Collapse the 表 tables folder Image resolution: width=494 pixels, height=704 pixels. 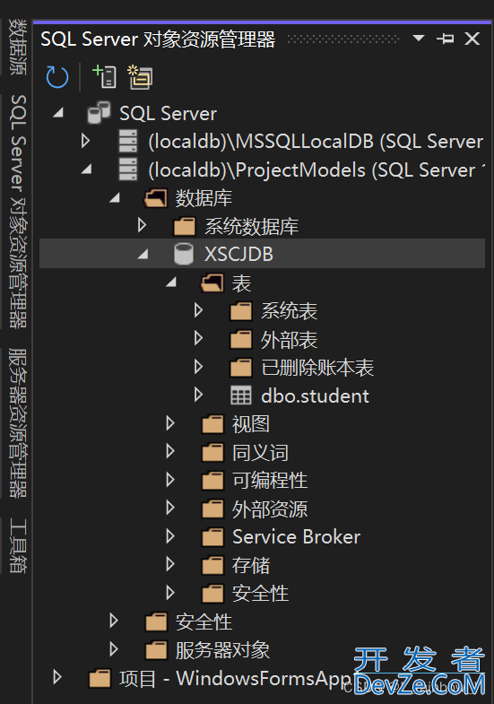tap(171, 282)
